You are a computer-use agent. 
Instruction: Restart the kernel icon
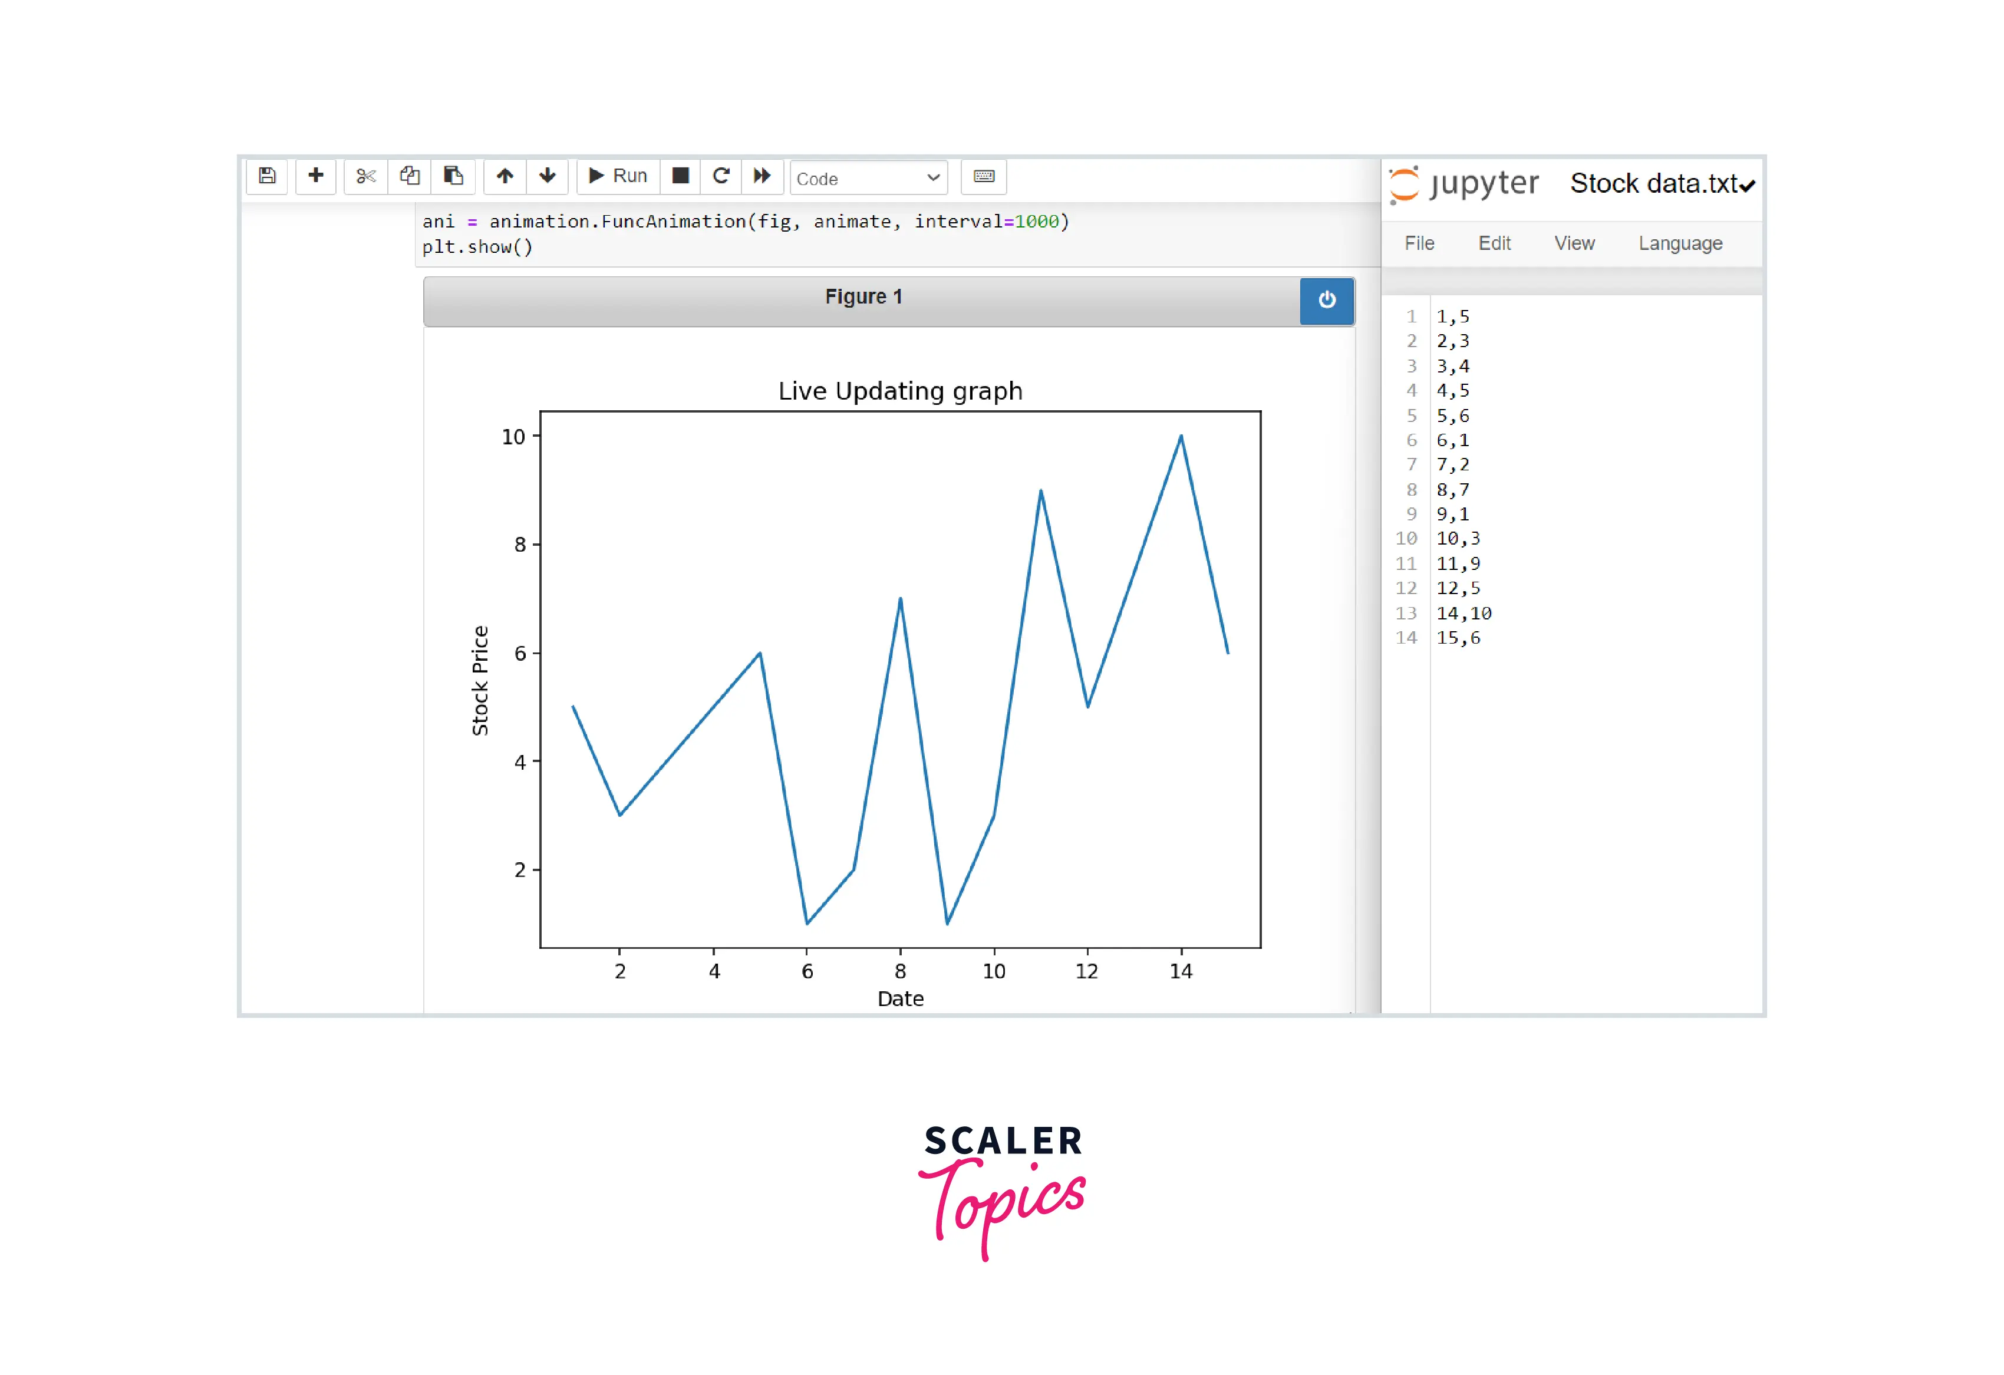721,177
